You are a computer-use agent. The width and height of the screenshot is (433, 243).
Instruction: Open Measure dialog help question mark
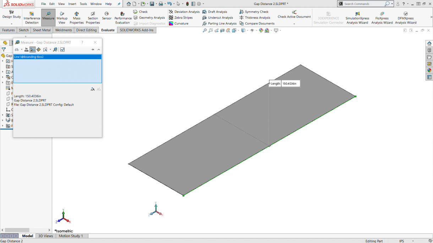click(x=82, y=43)
